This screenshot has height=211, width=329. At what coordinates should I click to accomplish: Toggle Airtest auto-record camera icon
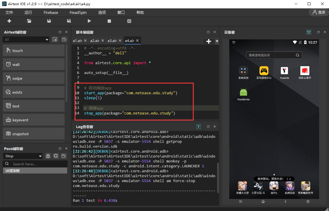[64, 39]
